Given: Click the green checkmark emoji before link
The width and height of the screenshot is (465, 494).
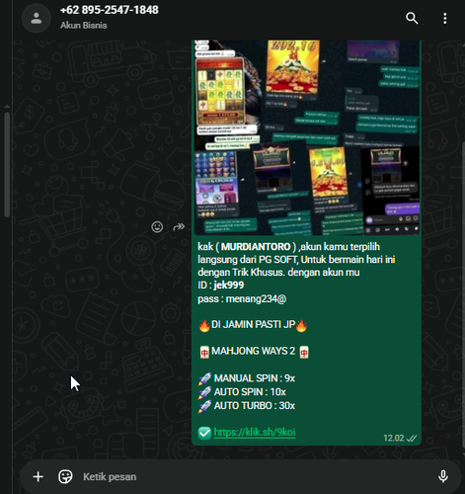Looking at the screenshot, I should pos(204,433).
